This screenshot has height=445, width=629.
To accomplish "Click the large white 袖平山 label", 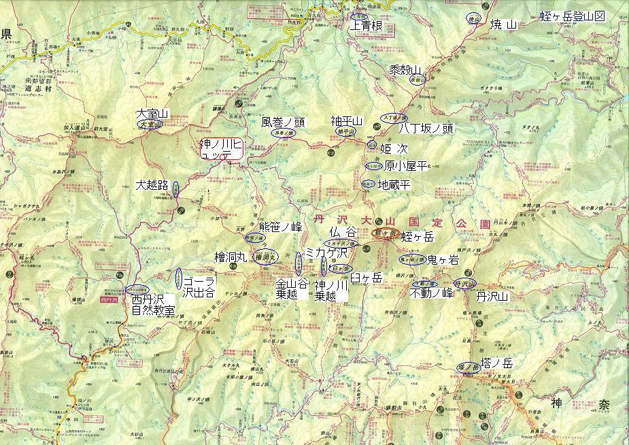I will click(x=347, y=121).
